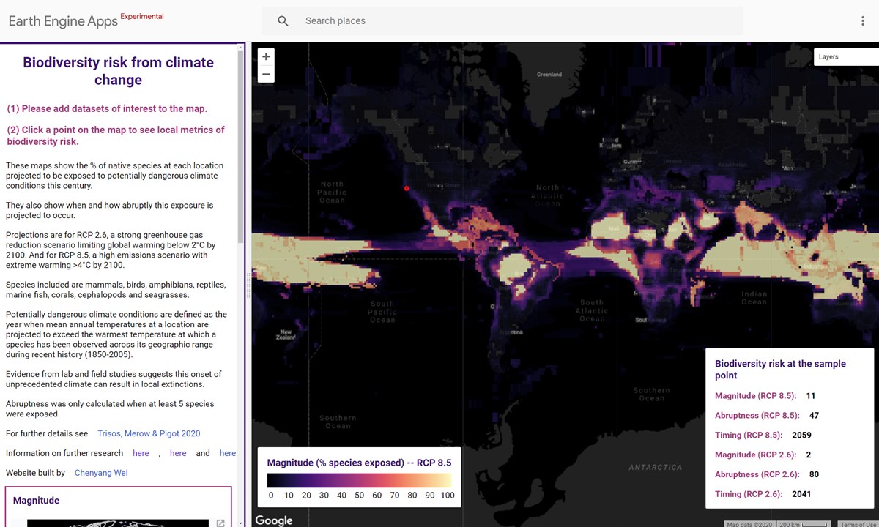
Task: Open the search icon in the top bar
Action: coord(283,20)
